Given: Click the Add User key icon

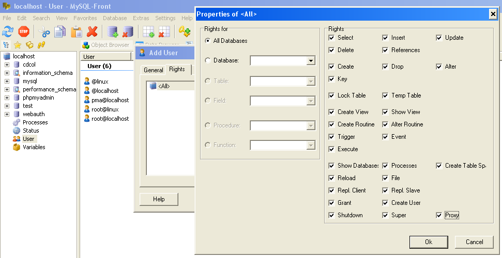Looking at the screenshot, I should click(x=185, y=31).
